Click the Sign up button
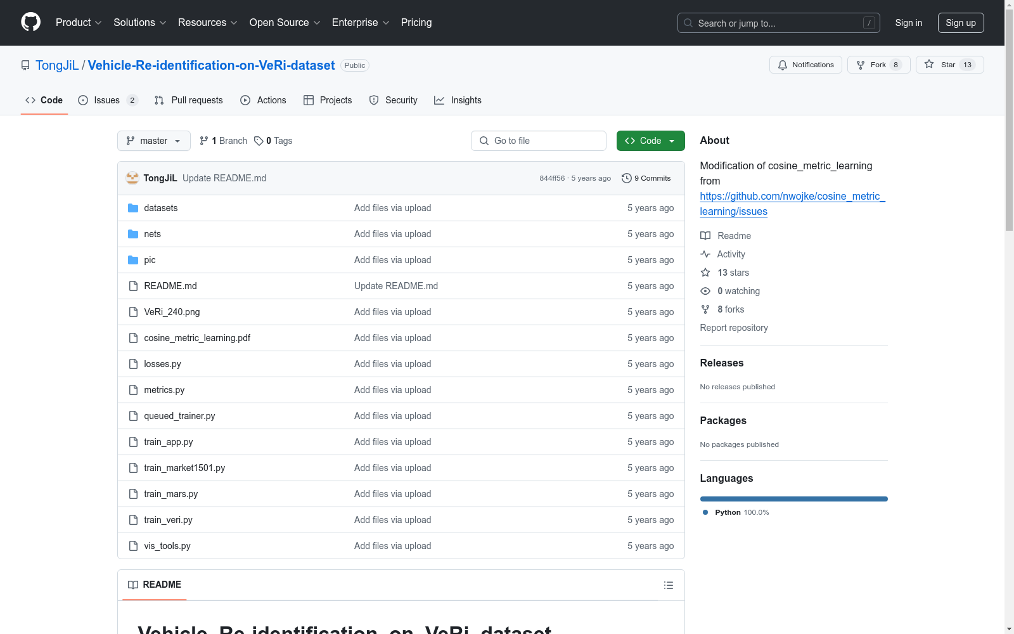Screen dimensions: 1014x634 pyautogui.click(x=961, y=23)
